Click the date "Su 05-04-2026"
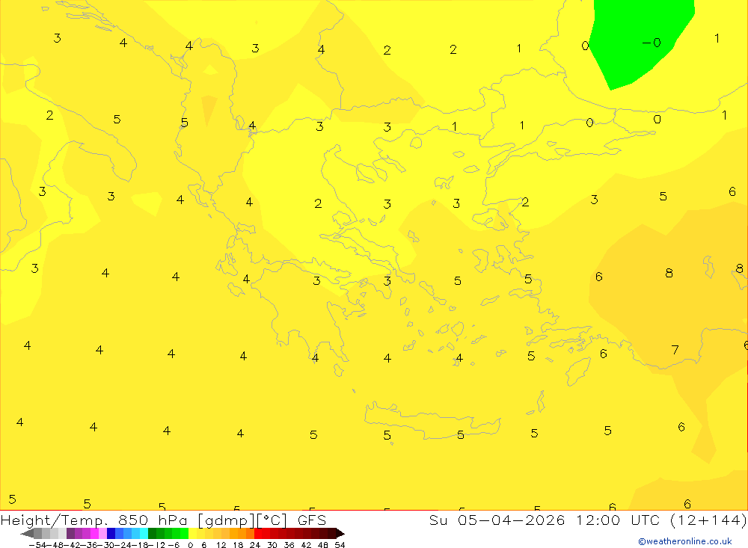The height and width of the screenshot is (548, 748). pos(497,520)
